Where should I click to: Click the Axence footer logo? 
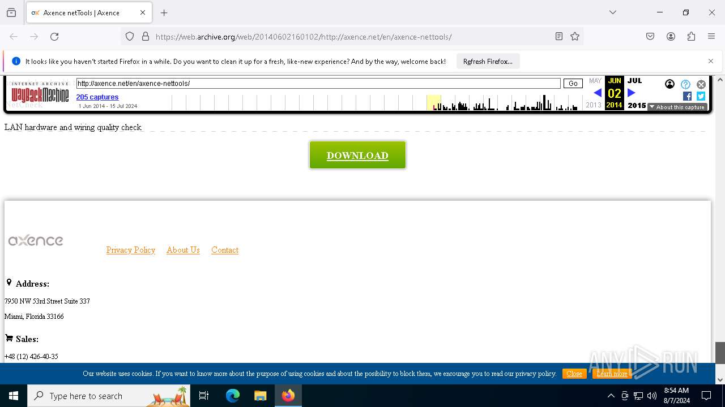point(36,241)
